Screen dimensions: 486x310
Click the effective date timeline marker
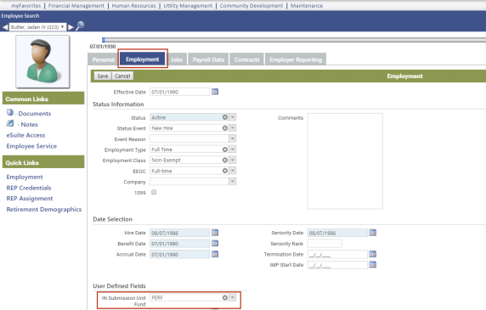click(104, 40)
